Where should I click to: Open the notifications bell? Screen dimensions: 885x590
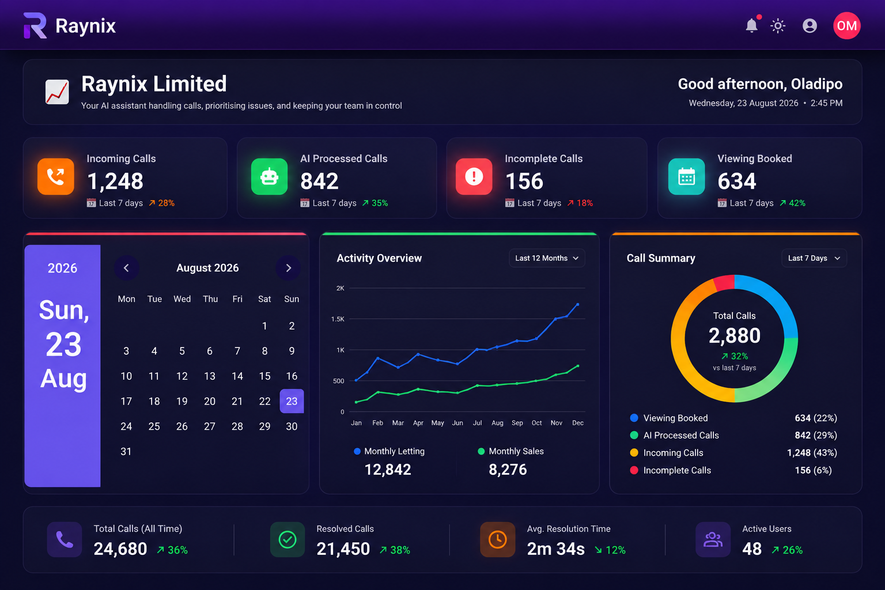(x=752, y=25)
